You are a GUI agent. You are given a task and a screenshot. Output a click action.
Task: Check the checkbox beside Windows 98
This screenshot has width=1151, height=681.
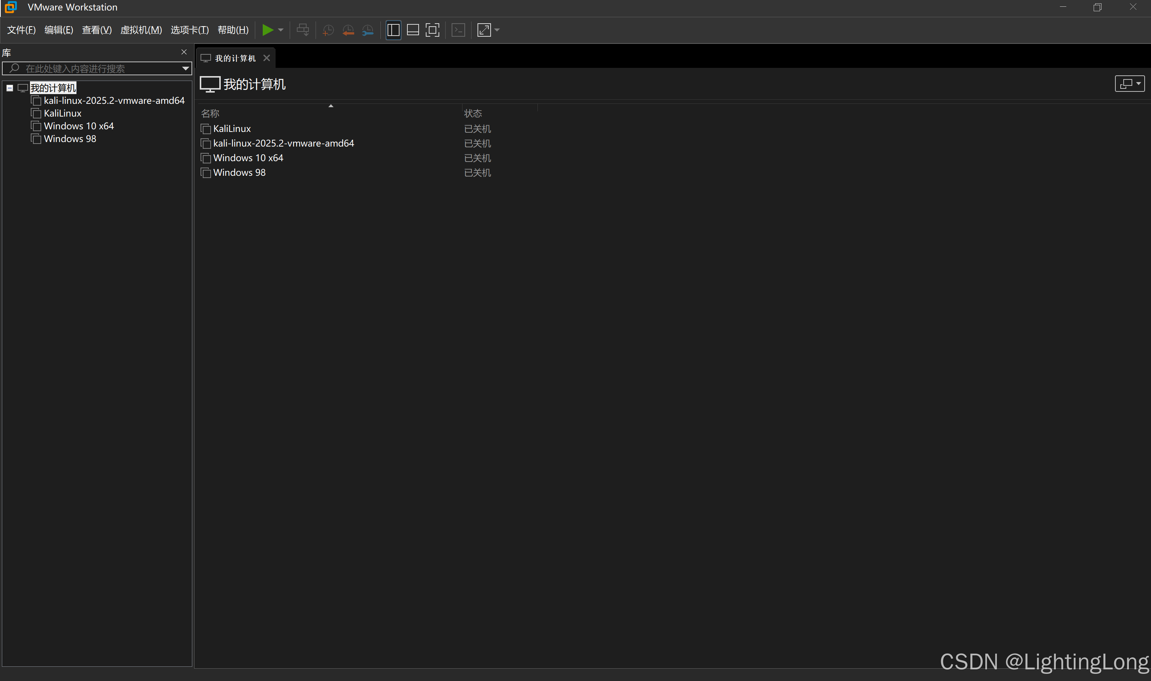coord(205,173)
